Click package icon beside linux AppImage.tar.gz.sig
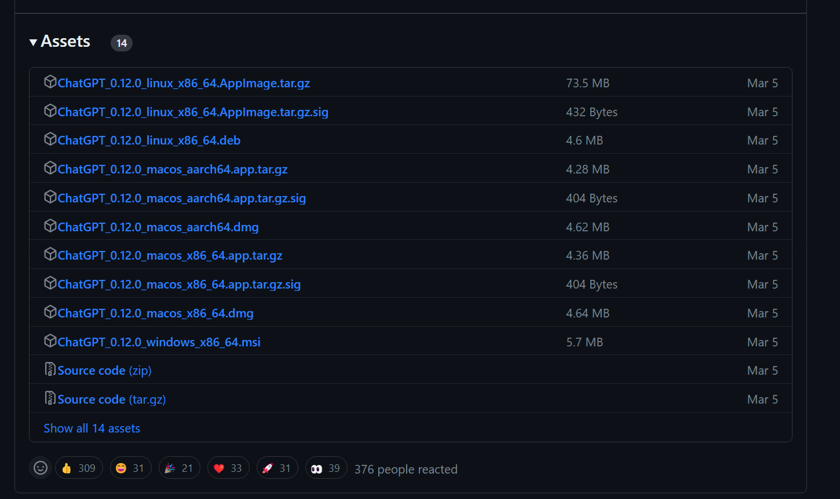Image resolution: width=840 pixels, height=499 pixels. (x=50, y=110)
